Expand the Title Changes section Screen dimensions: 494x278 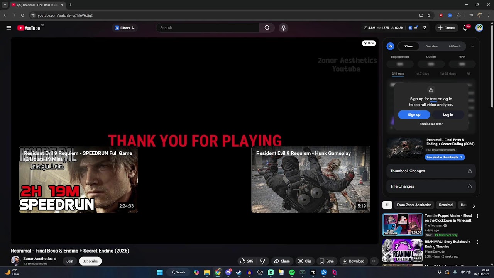point(431,186)
